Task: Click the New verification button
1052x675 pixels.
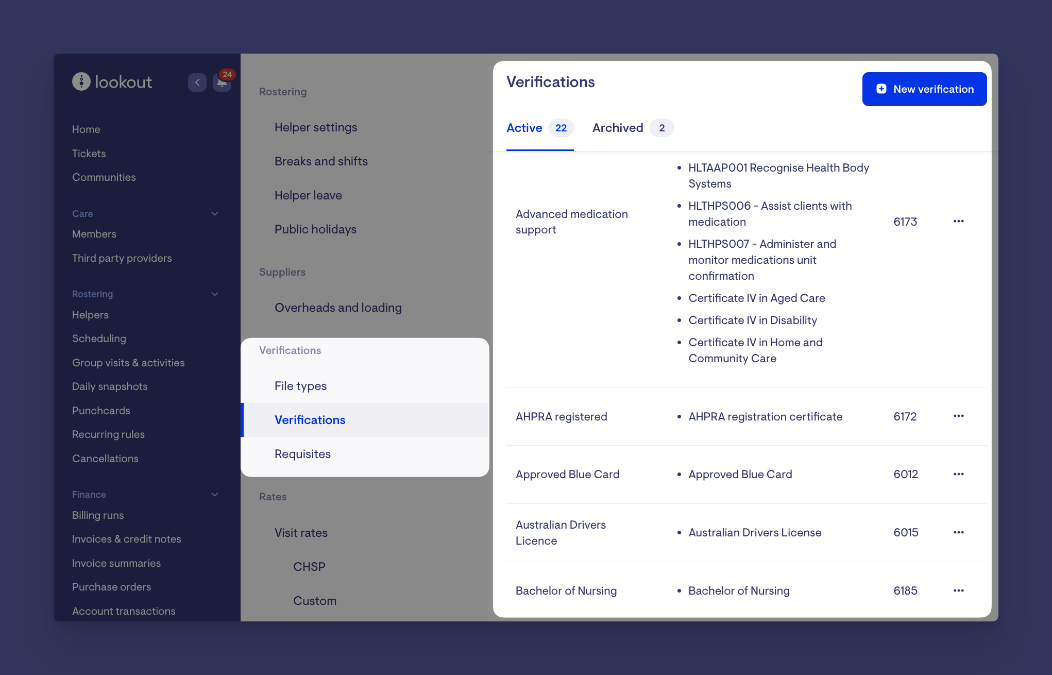Action: [x=924, y=89]
